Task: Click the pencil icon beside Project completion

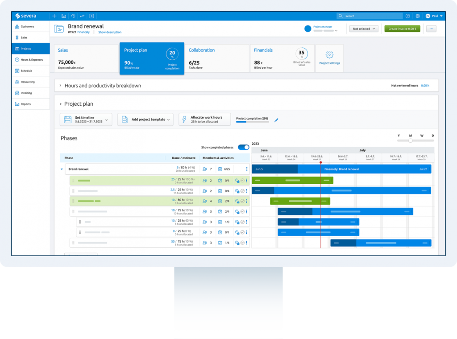Action: click(276, 120)
